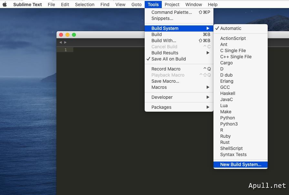Open the File menu

(51, 5)
